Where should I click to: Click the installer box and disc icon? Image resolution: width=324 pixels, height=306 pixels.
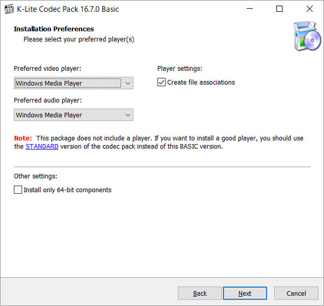pos(307,36)
